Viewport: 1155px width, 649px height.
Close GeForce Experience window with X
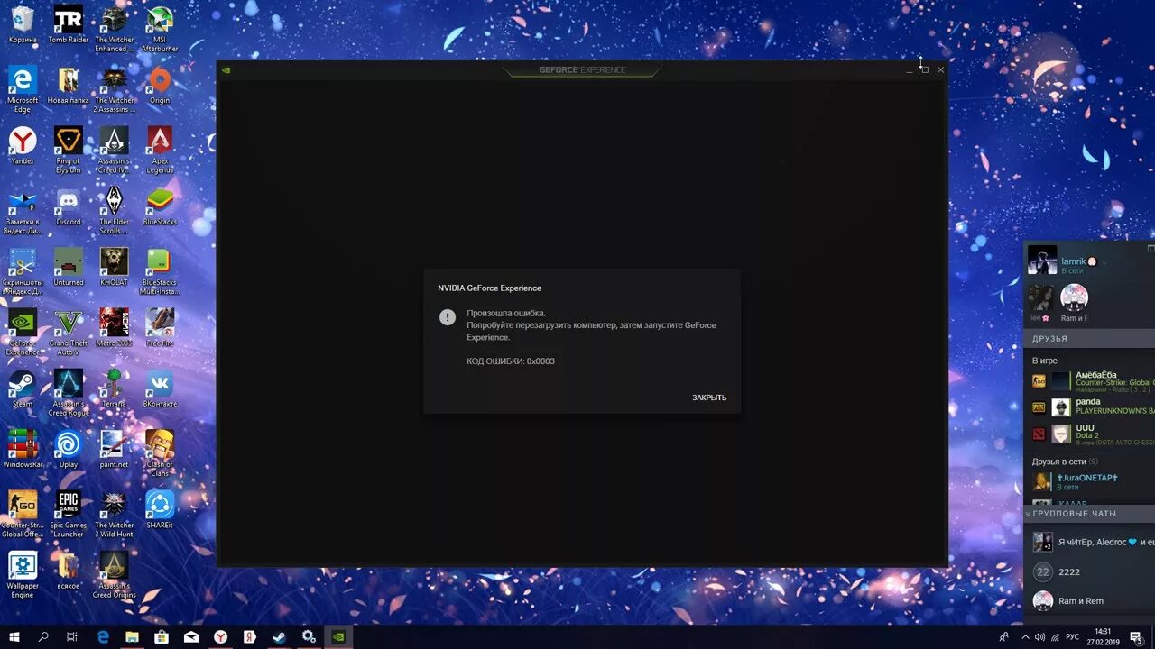[940, 69]
